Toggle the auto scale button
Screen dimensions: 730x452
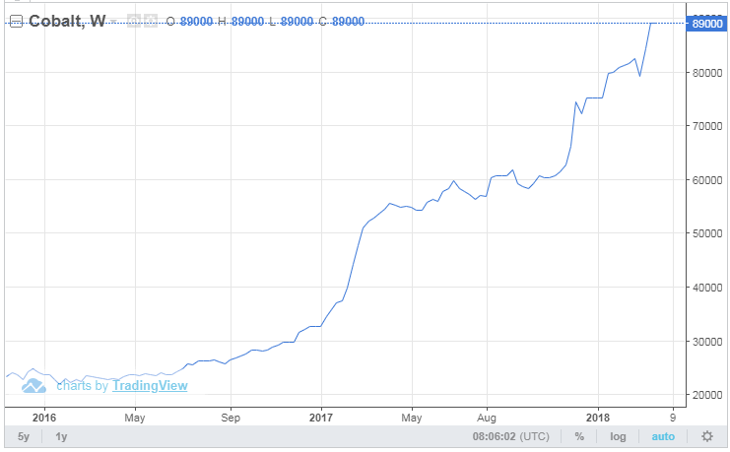pyautogui.click(x=663, y=436)
